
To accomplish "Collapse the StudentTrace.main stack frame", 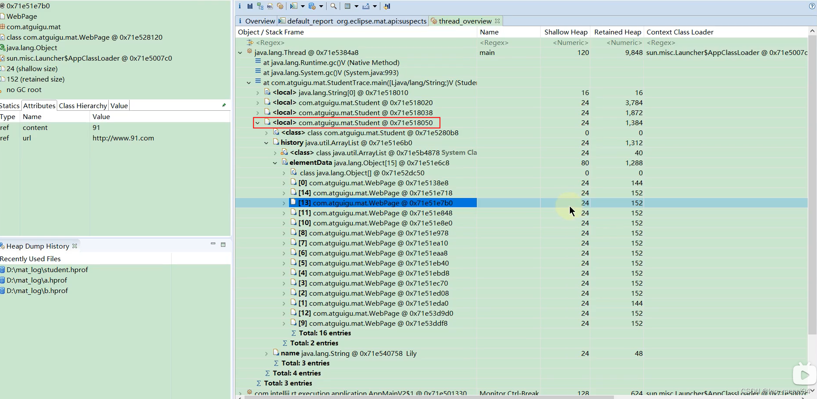I will coord(249,83).
